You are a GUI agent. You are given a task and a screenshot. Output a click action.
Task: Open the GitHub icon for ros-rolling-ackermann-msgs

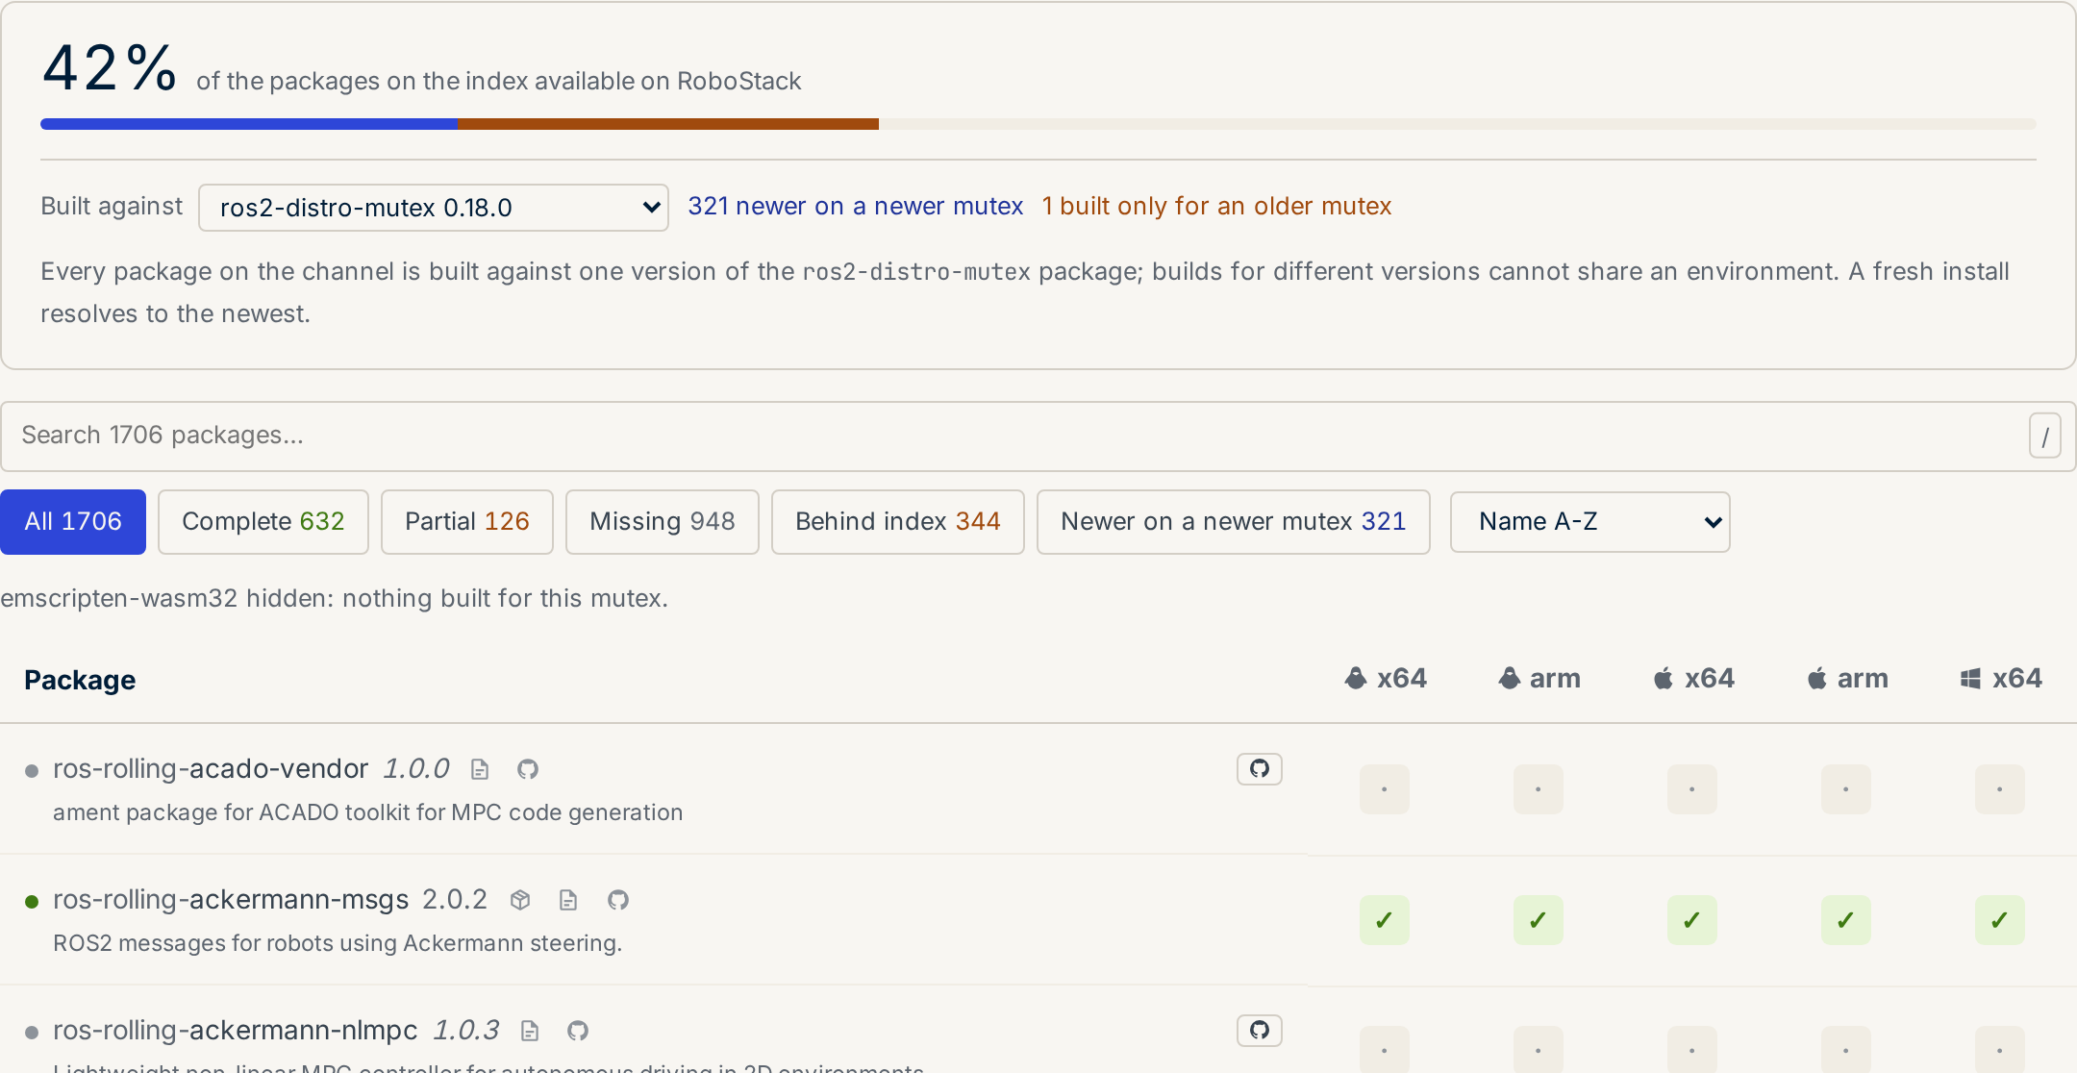tap(618, 900)
